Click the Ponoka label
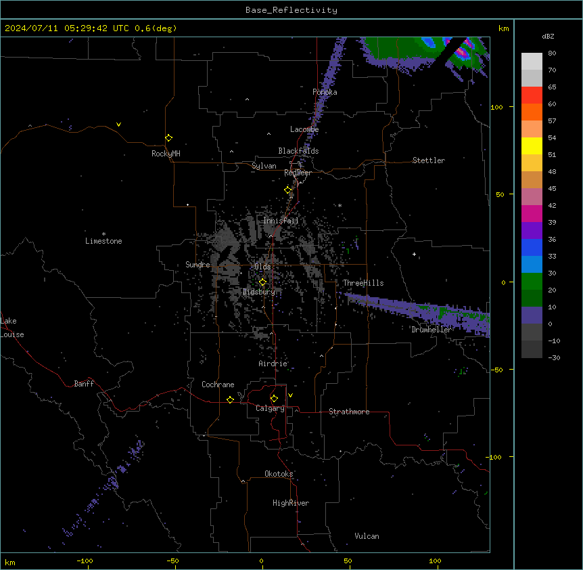Image resolution: width=583 pixels, height=570 pixels. pos(325,92)
